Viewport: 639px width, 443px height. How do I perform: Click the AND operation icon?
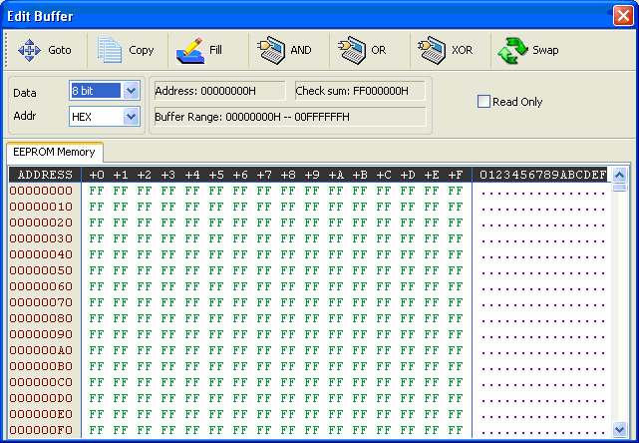(270, 50)
